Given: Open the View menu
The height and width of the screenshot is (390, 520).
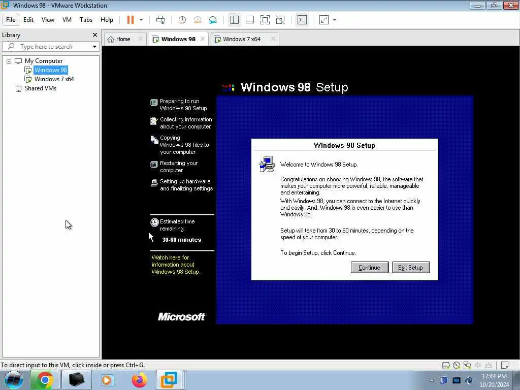Looking at the screenshot, I should tap(48, 20).
